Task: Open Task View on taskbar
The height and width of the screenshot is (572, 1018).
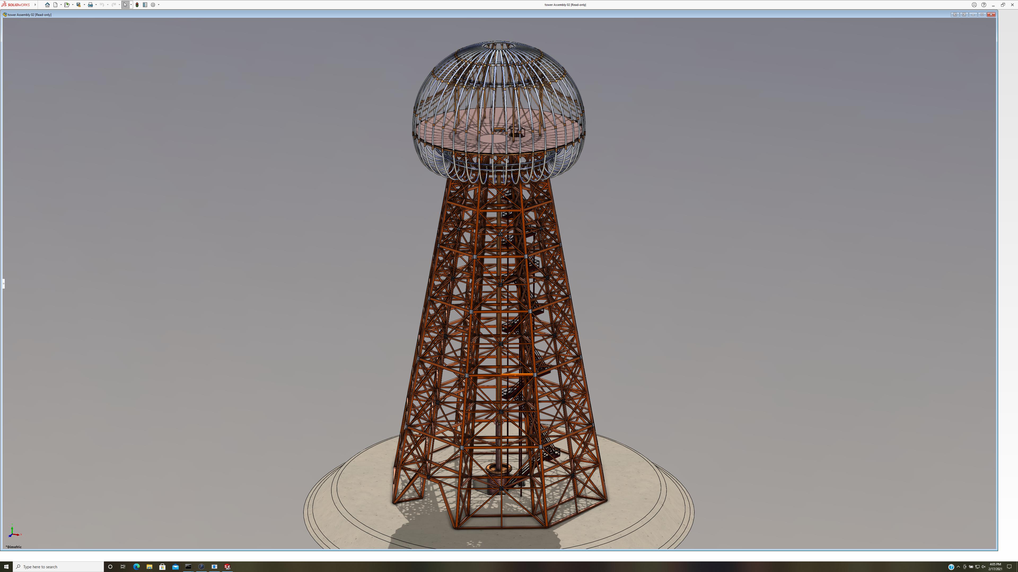Action: [x=123, y=566]
